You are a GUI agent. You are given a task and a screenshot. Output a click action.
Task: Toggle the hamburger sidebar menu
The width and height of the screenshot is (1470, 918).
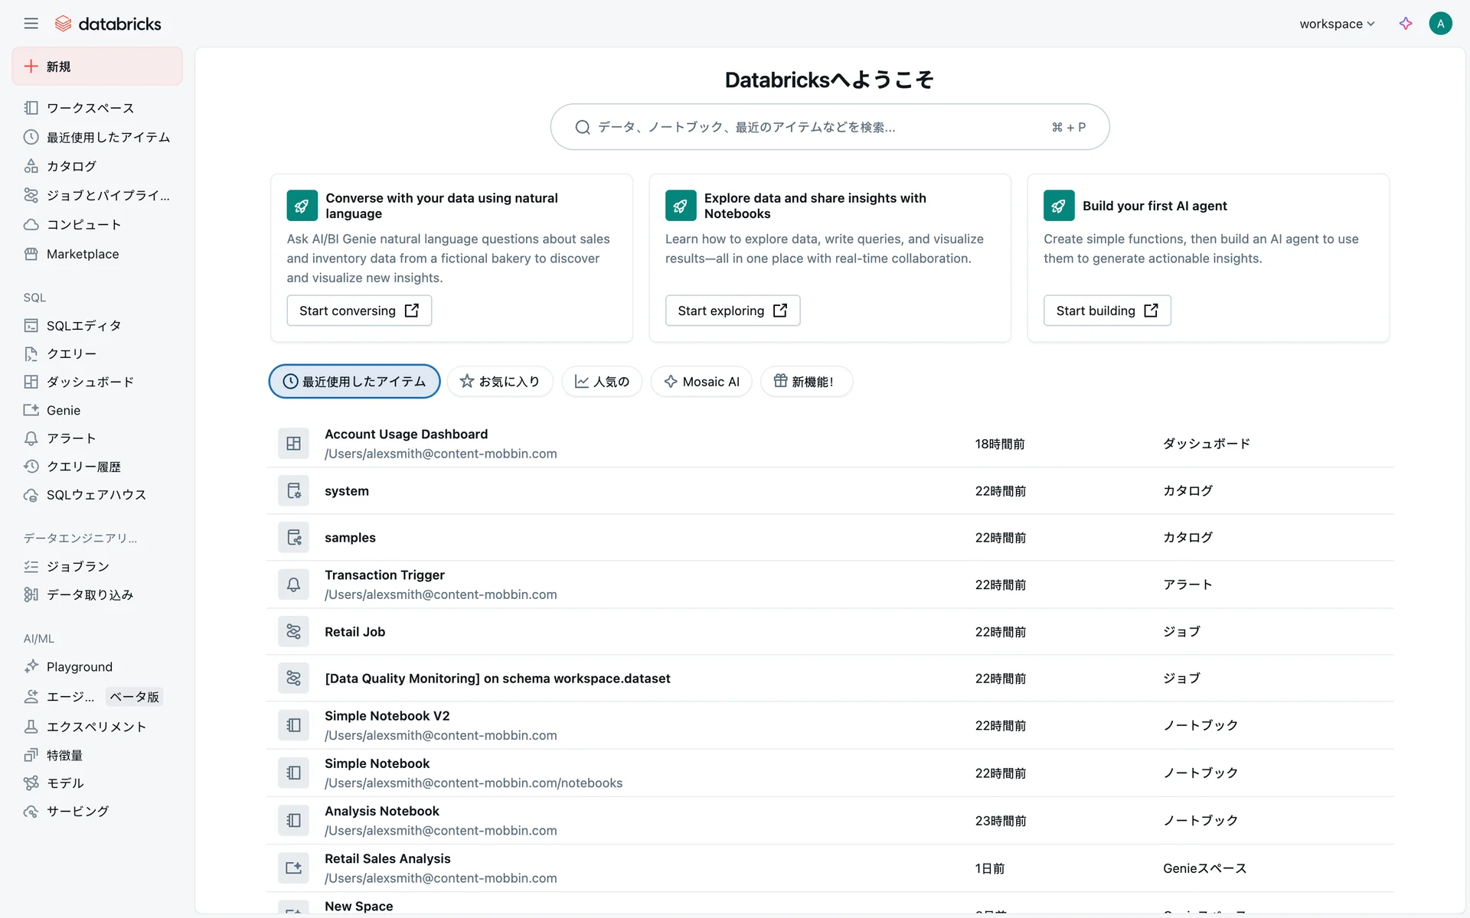[x=31, y=24]
